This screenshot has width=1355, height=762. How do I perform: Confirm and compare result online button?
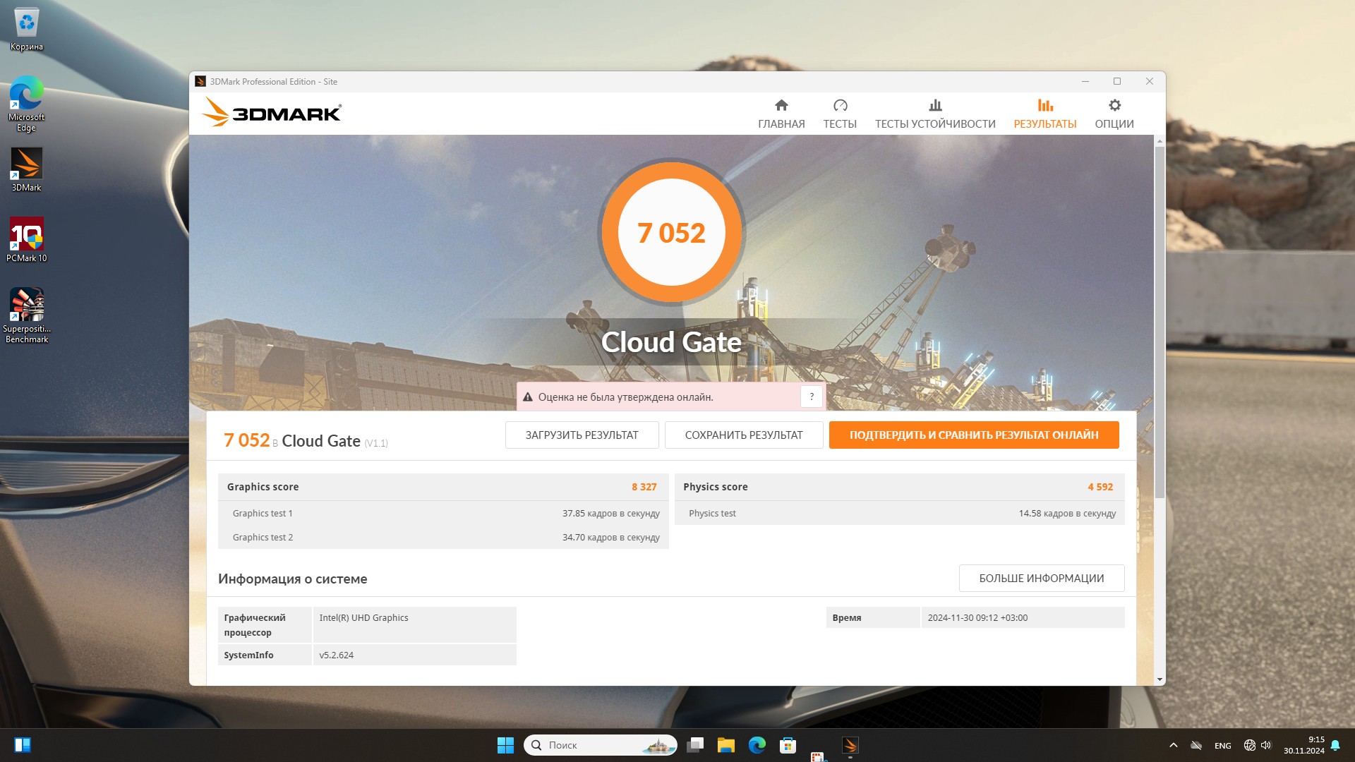pyautogui.click(x=973, y=435)
